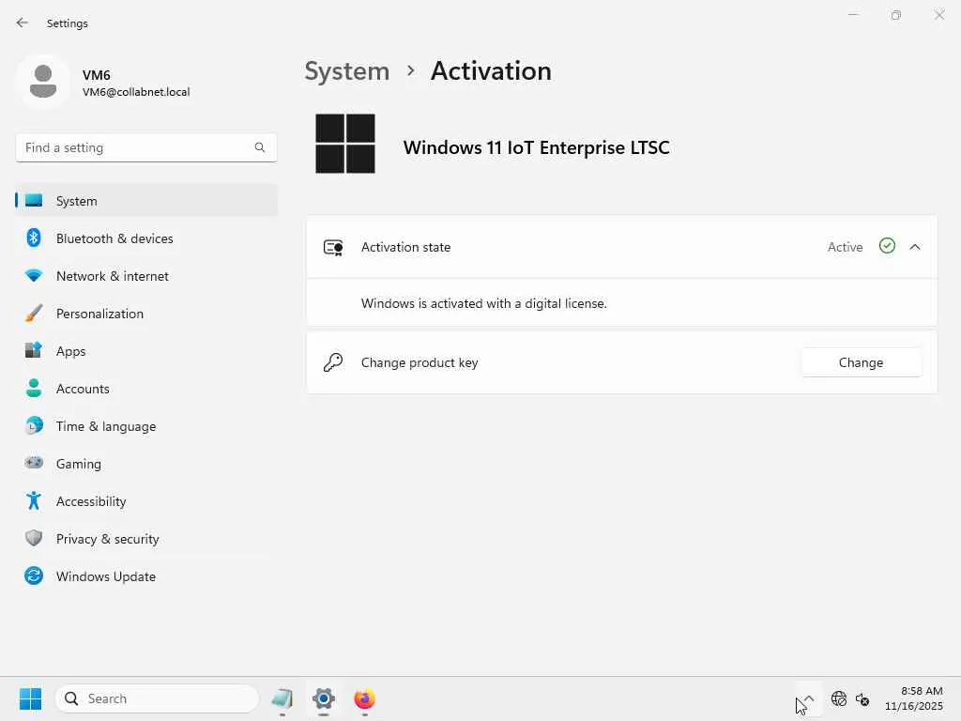Screen dimensions: 961x721
Task: Open Time & language settings
Action: tap(105, 426)
